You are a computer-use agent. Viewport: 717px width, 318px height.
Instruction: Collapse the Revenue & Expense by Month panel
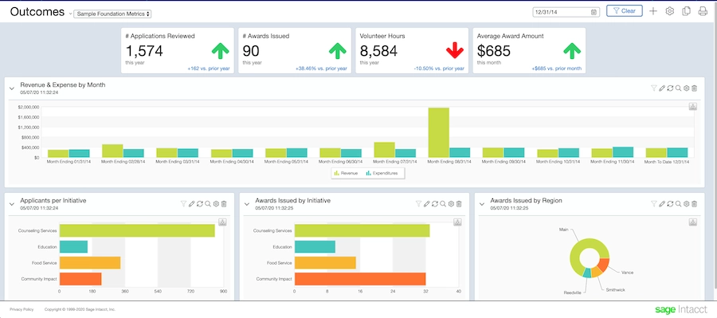(x=12, y=88)
